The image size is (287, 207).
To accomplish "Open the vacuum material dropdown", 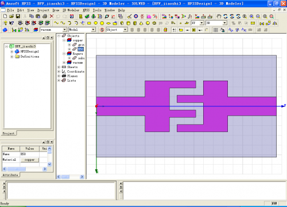I will point(65,30).
